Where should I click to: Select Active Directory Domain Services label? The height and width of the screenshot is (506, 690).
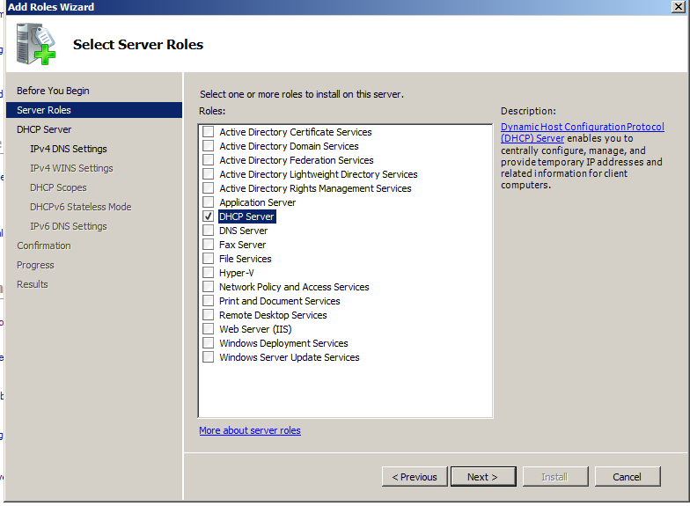(x=289, y=146)
